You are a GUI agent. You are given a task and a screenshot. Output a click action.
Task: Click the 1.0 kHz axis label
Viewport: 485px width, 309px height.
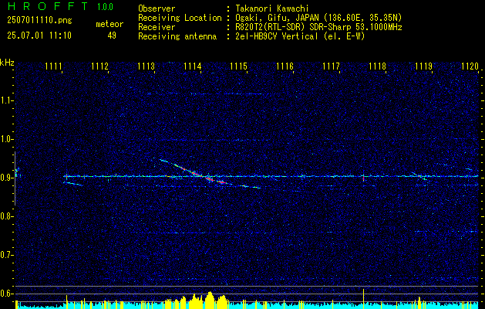(x=6, y=140)
